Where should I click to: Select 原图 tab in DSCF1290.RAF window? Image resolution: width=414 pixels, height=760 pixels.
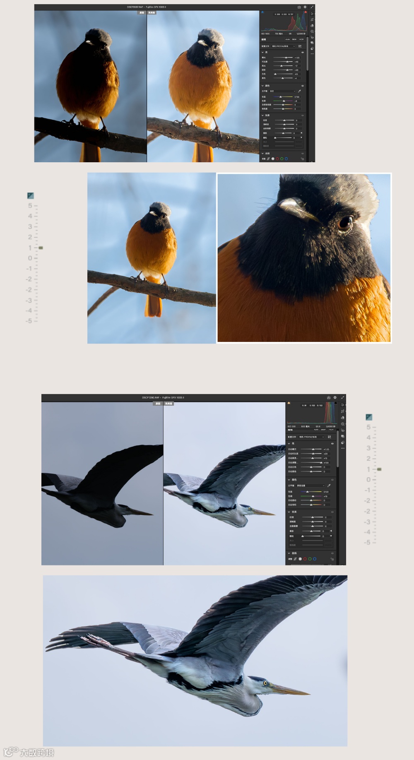(x=158, y=403)
